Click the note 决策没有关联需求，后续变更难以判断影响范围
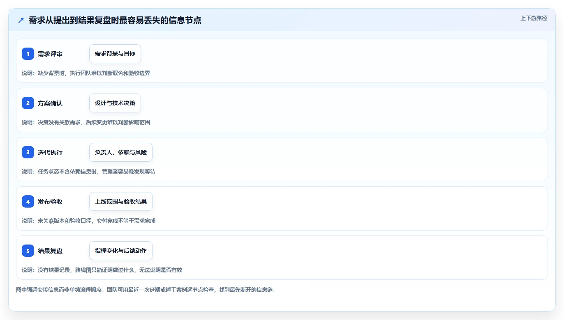 click(x=94, y=122)
